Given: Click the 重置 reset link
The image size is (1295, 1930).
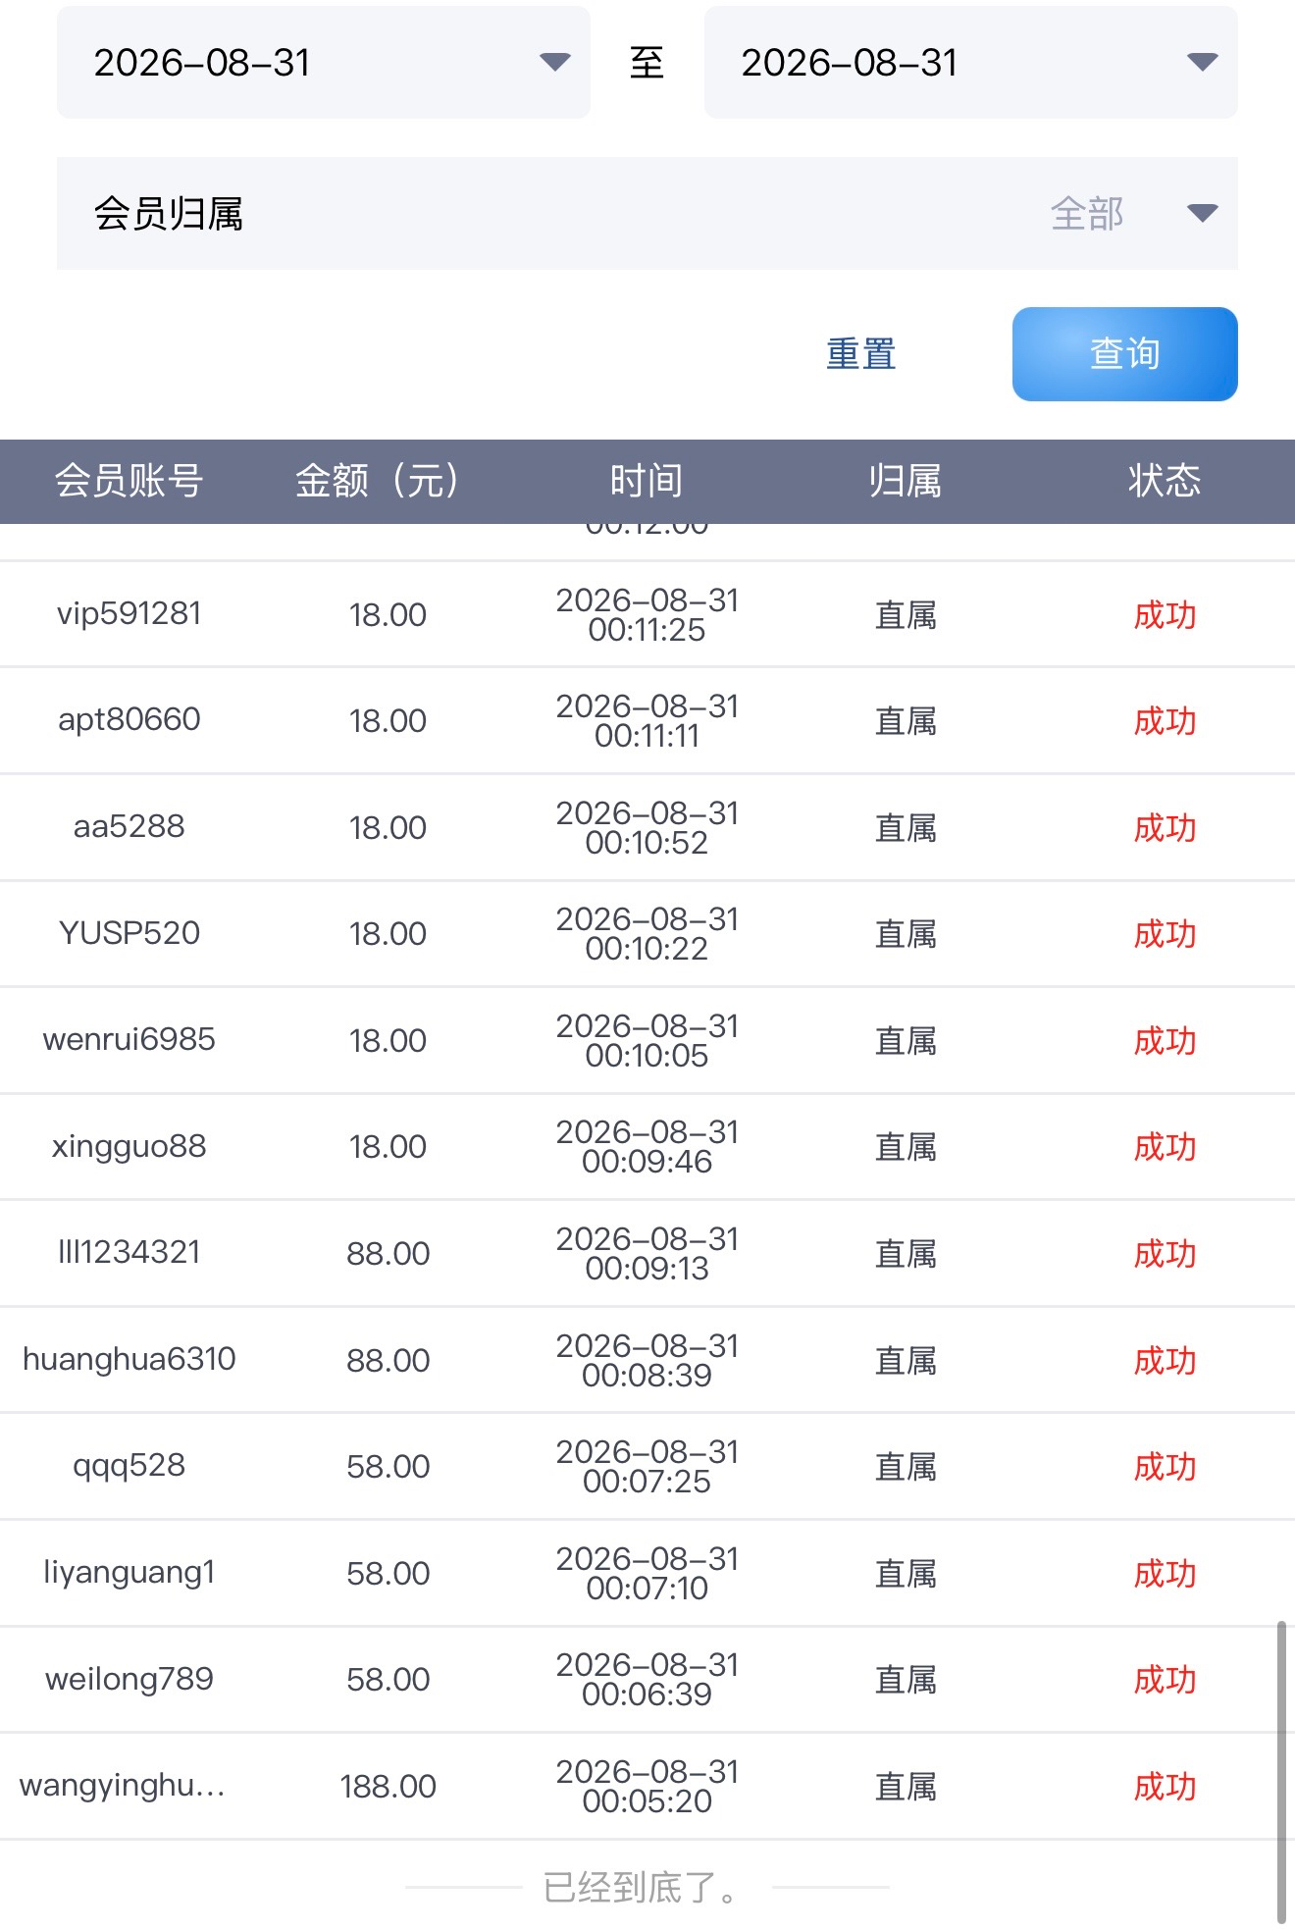Looking at the screenshot, I should click(861, 354).
